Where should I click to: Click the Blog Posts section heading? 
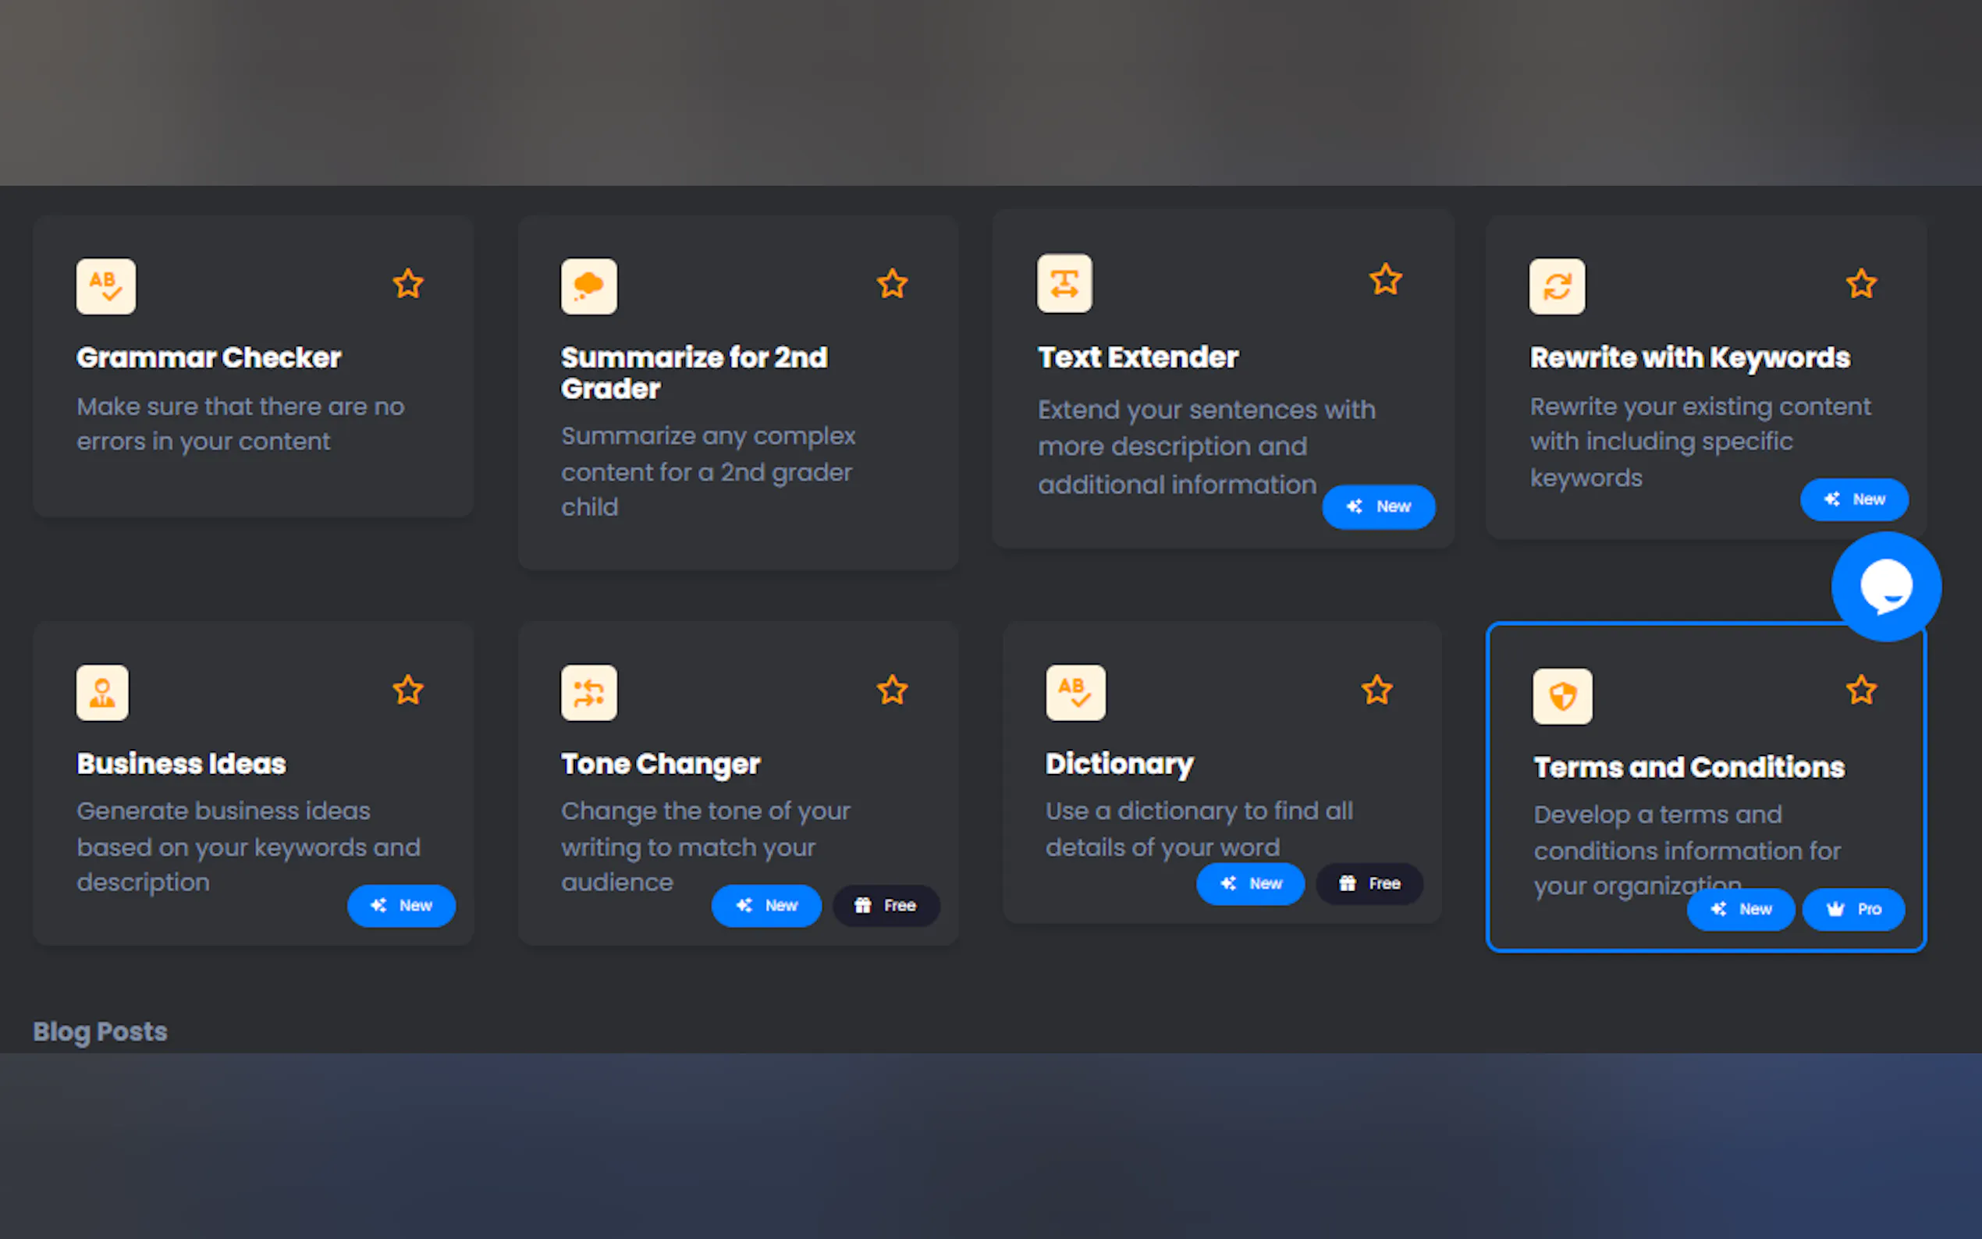(x=100, y=1031)
